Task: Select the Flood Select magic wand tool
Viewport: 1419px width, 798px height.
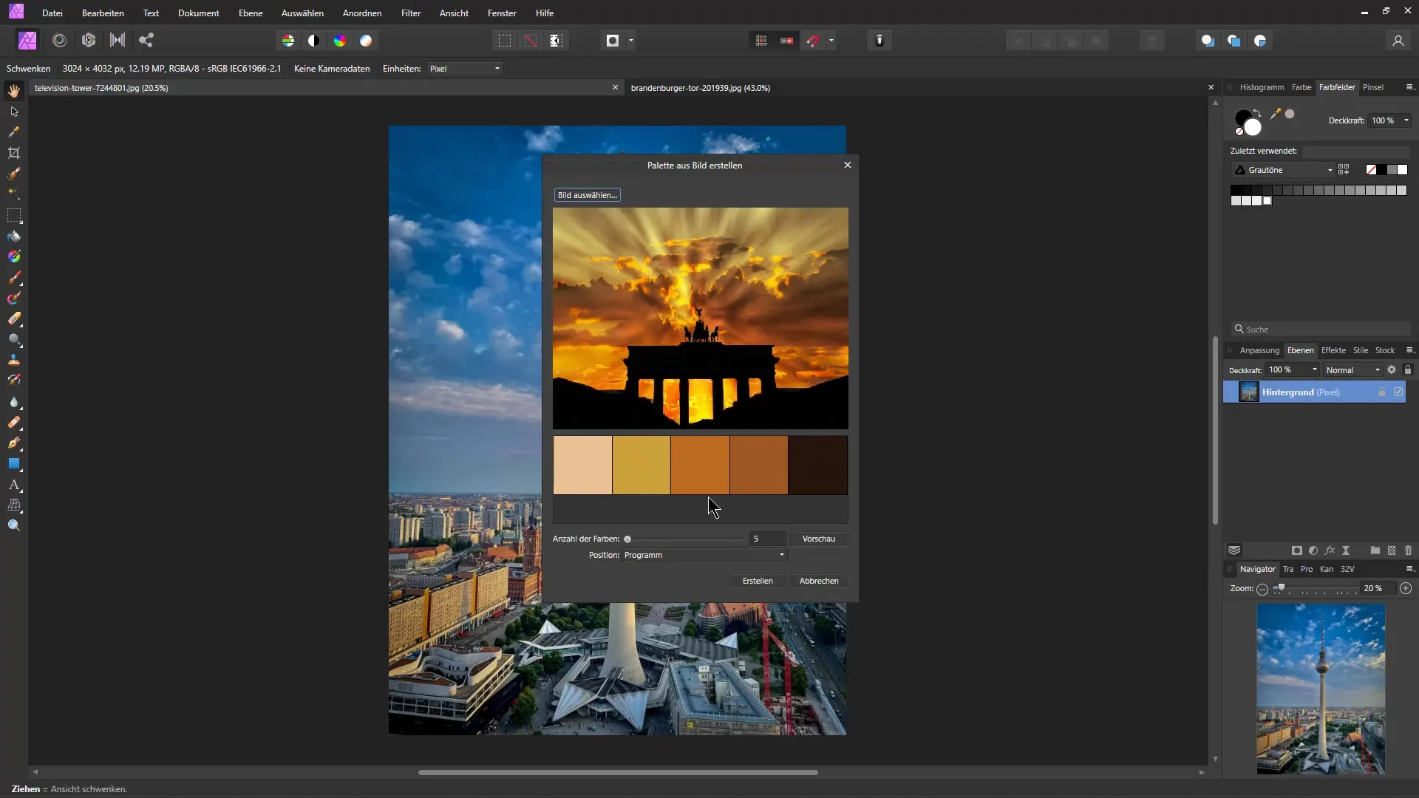Action: click(14, 194)
